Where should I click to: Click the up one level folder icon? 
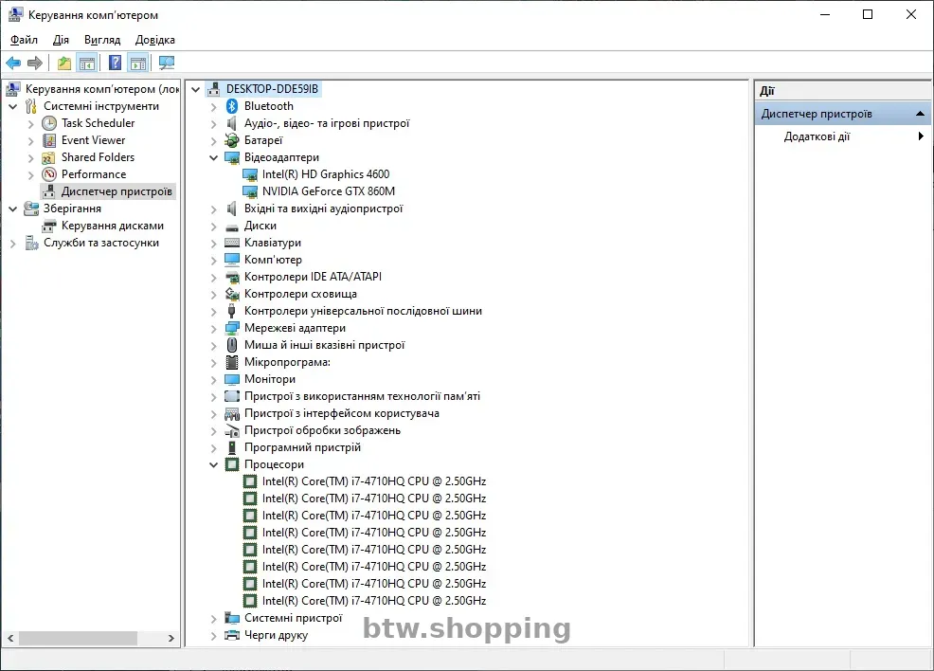tap(63, 63)
